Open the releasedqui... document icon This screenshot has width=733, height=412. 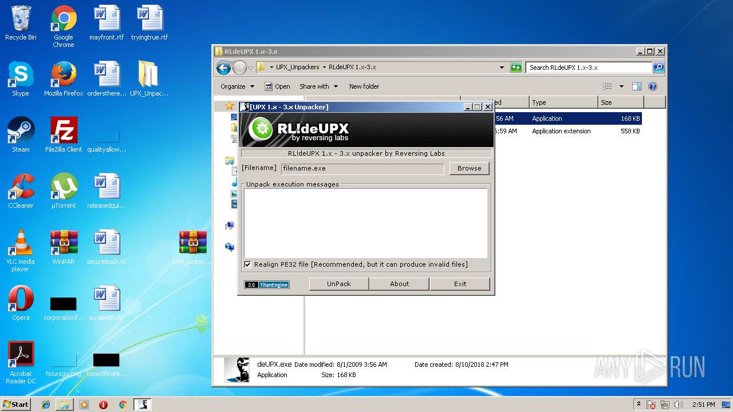[107, 191]
